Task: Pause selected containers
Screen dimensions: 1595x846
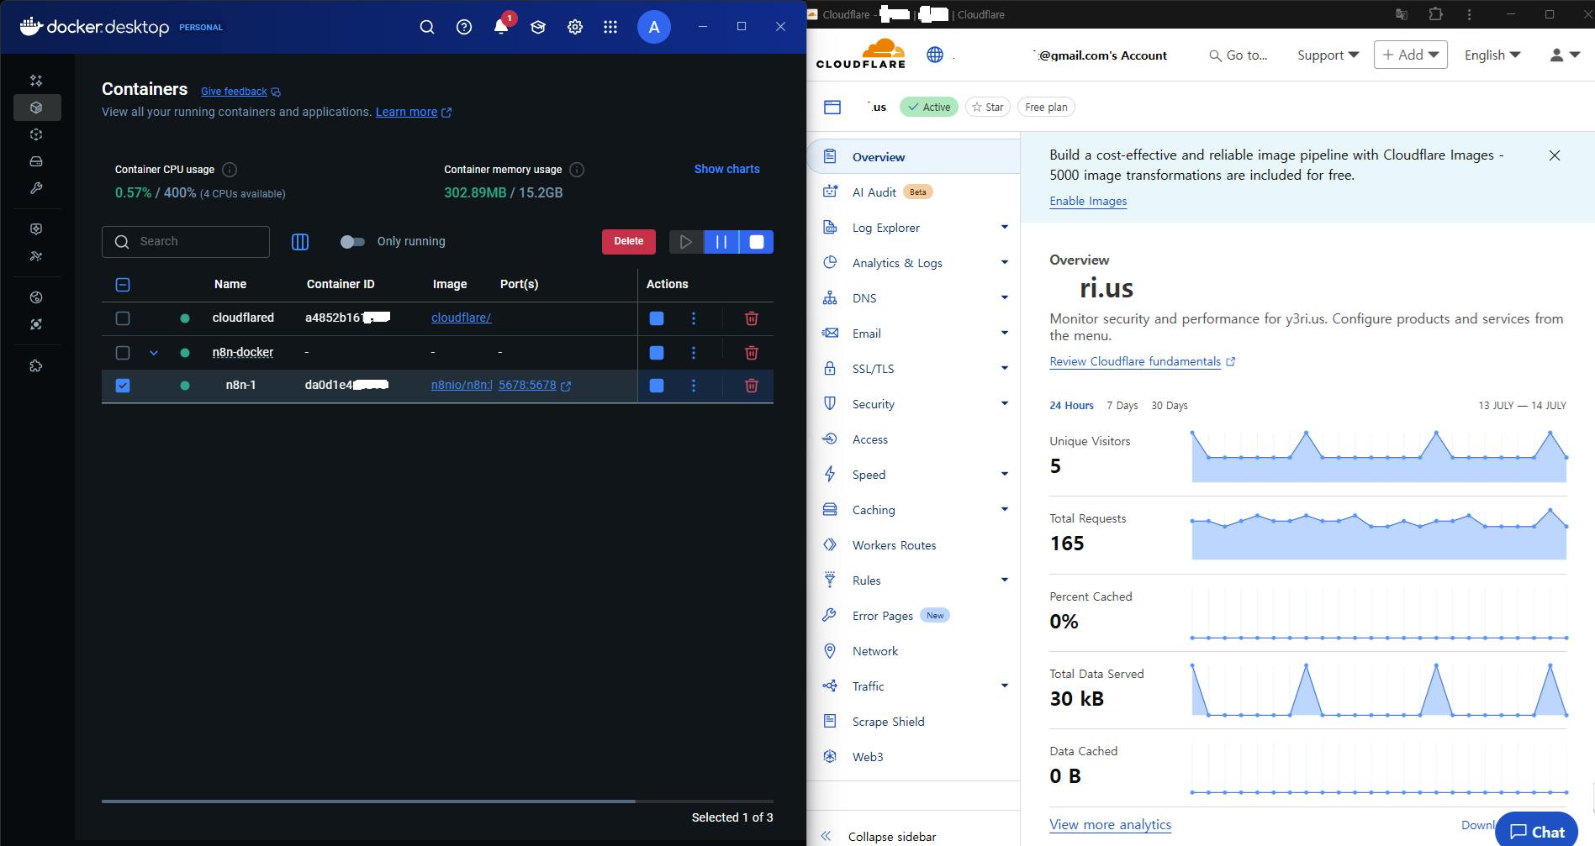Action: point(721,242)
